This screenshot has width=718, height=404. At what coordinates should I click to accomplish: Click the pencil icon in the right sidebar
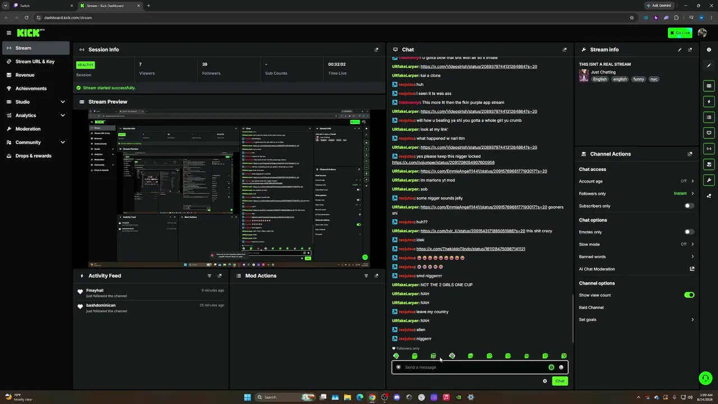coord(709,66)
